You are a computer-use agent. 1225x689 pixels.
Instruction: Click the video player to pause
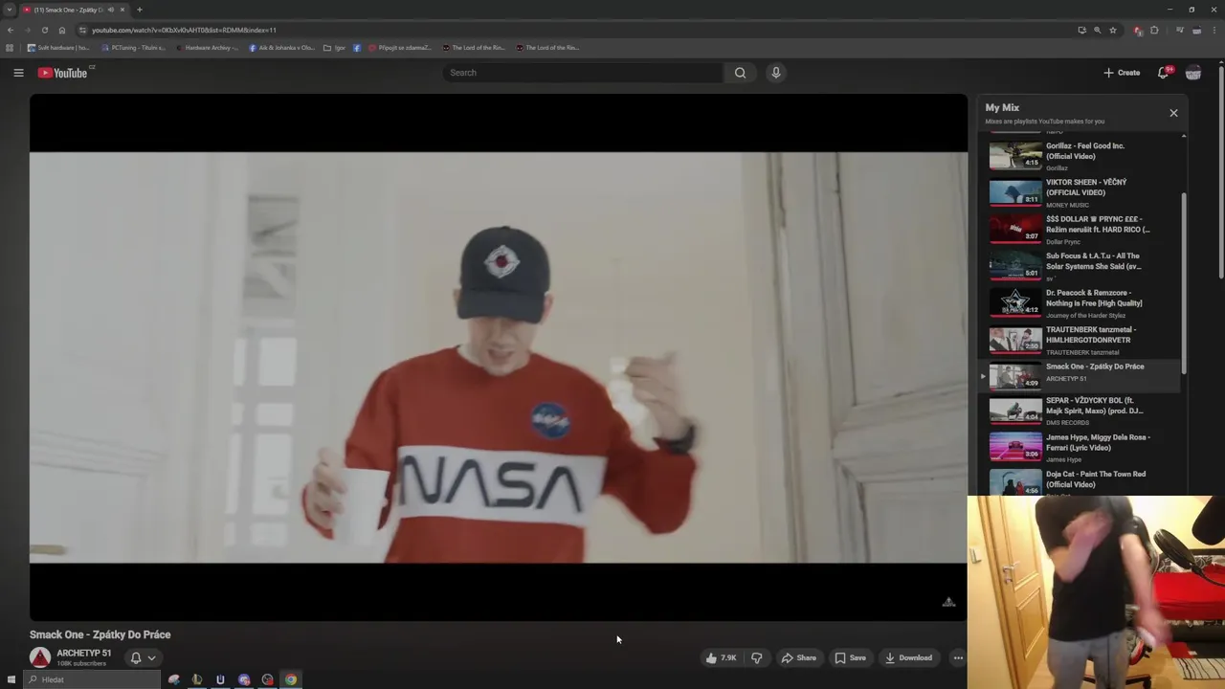(498, 357)
